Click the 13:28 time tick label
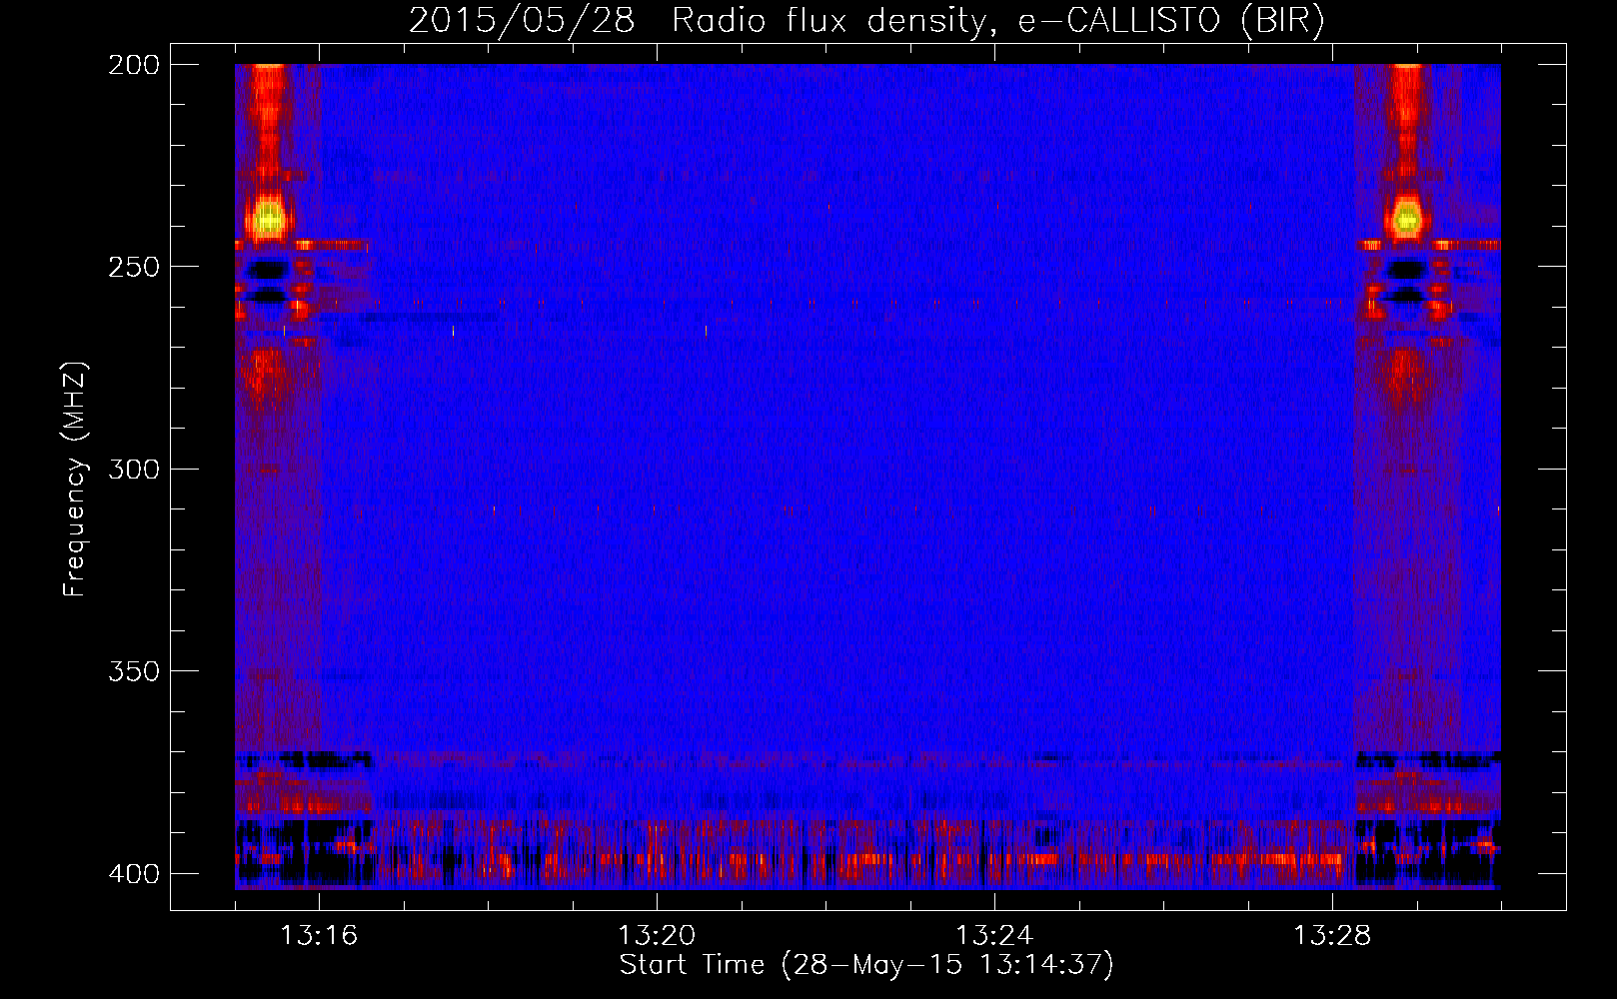 coord(1332,936)
